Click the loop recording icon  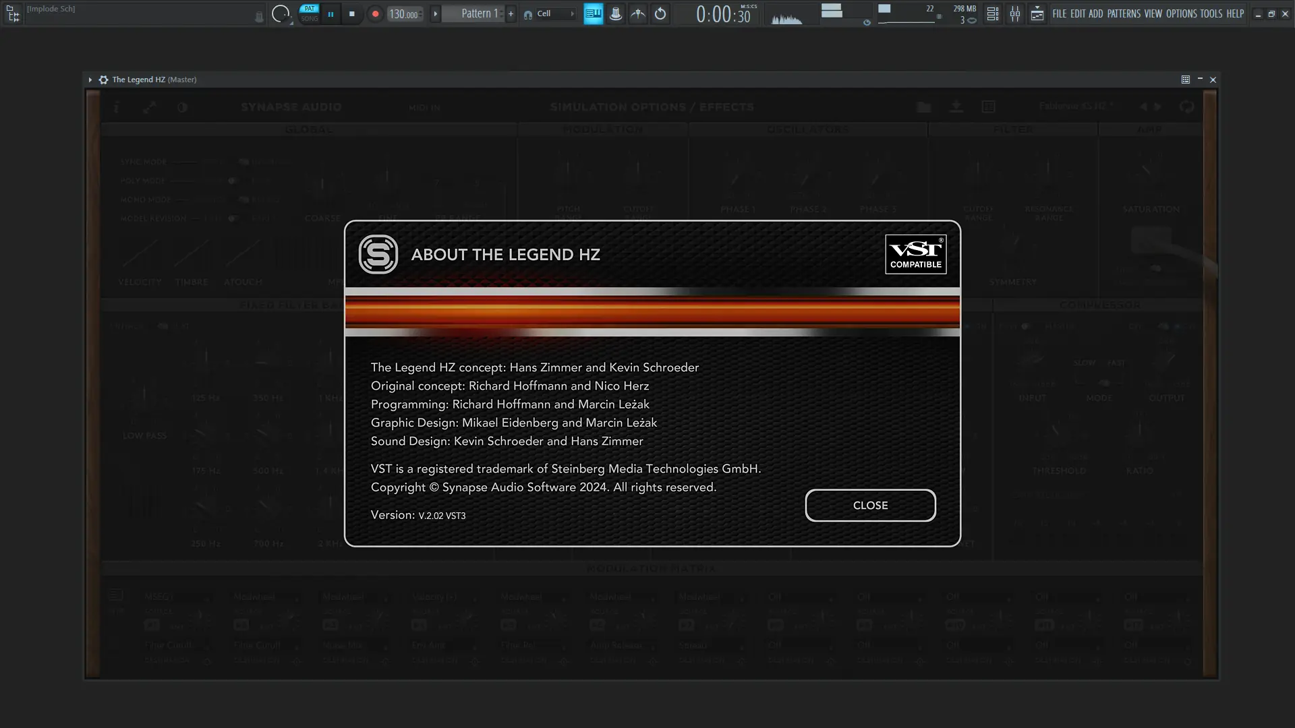[660, 14]
